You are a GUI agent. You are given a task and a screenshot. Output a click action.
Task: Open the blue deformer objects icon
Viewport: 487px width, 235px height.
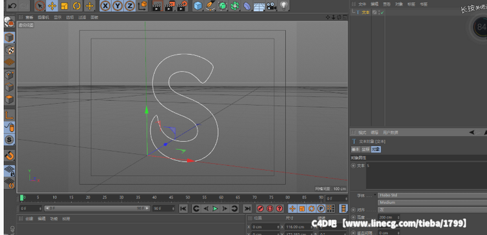click(x=247, y=6)
